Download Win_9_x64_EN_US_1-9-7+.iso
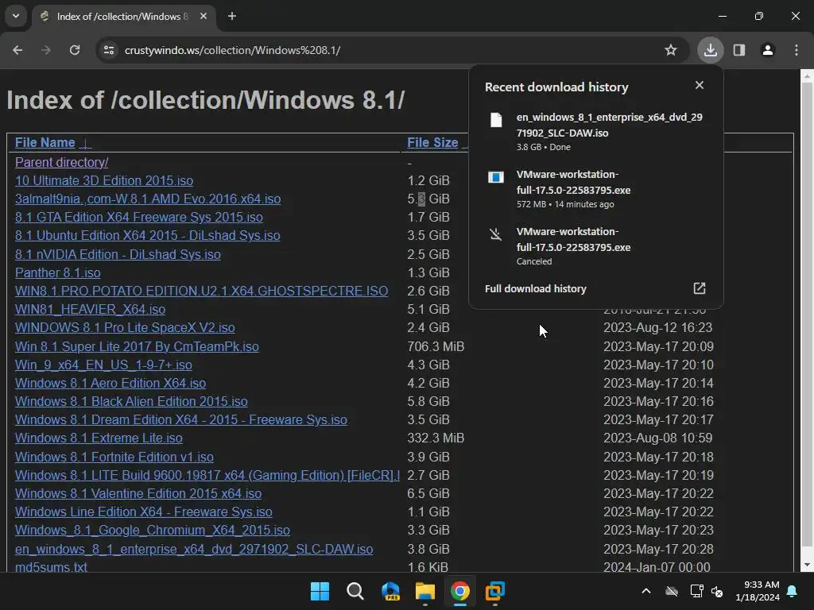Screen dimensions: 814x610 click(103, 365)
